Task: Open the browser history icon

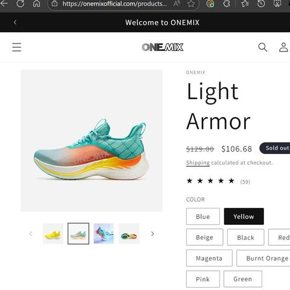Action: [261, 4]
